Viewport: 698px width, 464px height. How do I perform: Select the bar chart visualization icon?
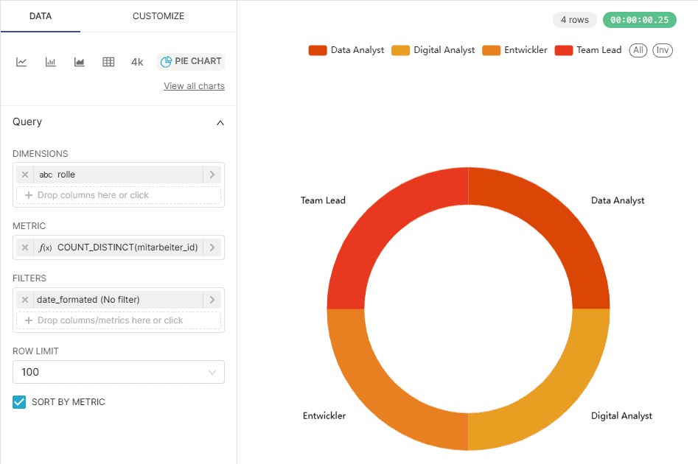51,62
